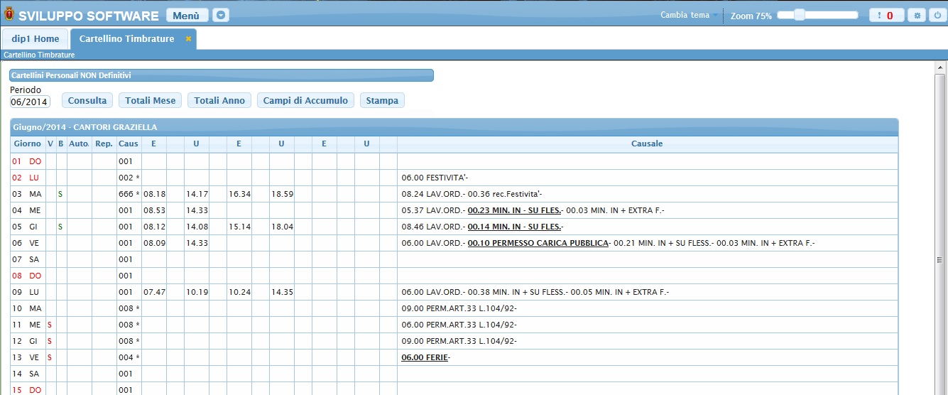Viewport: 948px width, 395px height.
Task: Click the vertical scrollbar up arrow
Action: tap(940, 67)
